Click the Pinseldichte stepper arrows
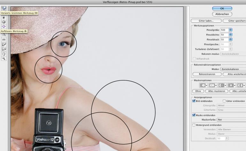The width and height of the screenshot is (246, 151). 230,35
